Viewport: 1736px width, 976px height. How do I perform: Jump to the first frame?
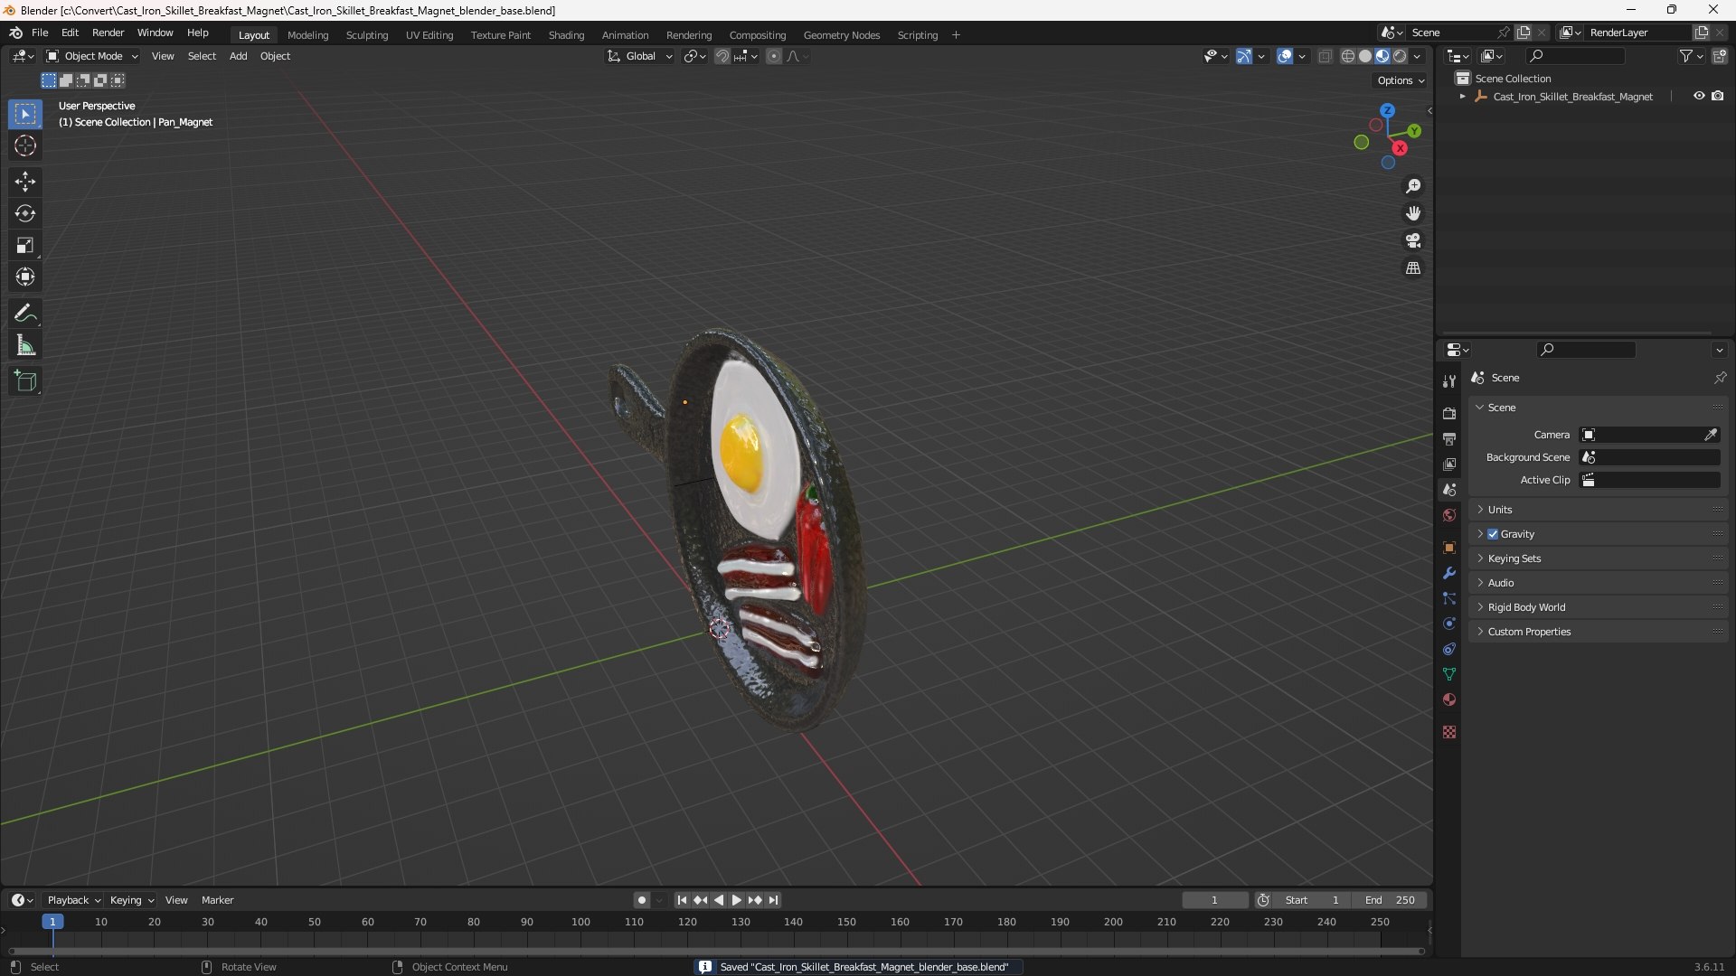[x=682, y=900]
